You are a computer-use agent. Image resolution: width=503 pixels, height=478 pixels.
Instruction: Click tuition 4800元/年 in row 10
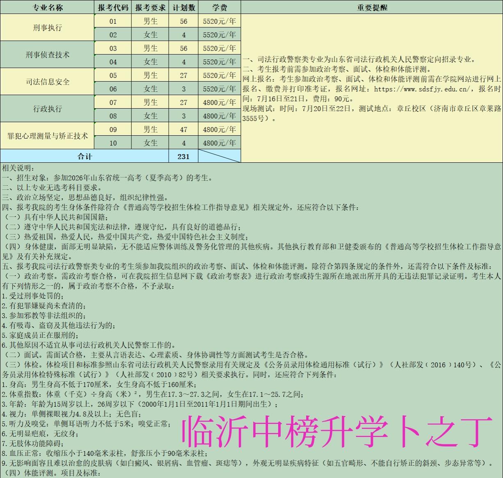(x=219, y=143)
